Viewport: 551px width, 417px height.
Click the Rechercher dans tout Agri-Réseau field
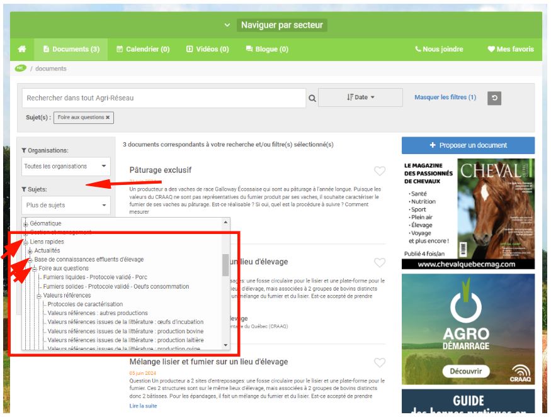(x=164, y=98)
